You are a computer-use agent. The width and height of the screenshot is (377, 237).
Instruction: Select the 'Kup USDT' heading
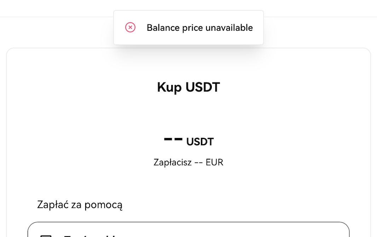(x=188, y=87)
